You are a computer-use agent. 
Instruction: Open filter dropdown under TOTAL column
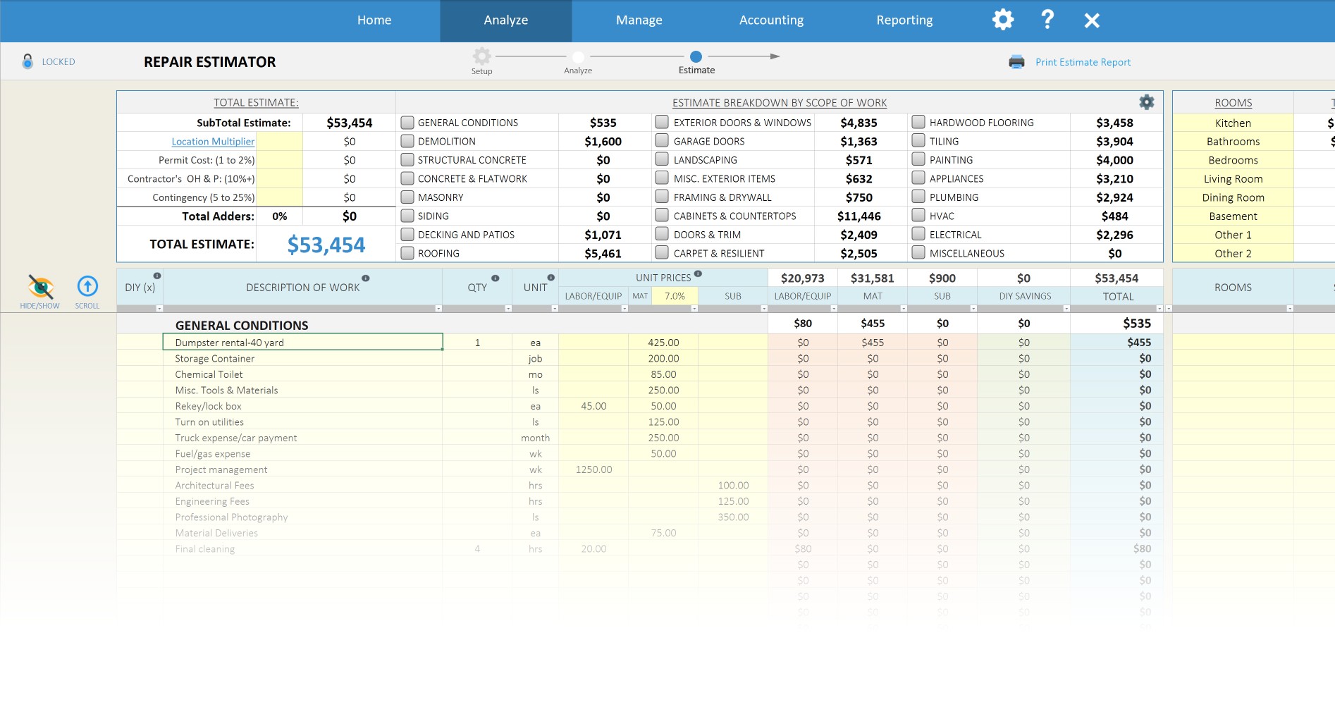coord(1159,309)
